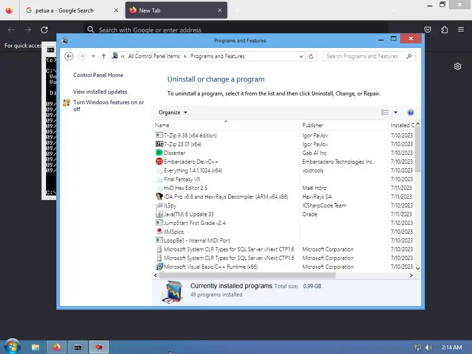Click the LoopBe1 MIDI Port icon

tap(159, 240)
